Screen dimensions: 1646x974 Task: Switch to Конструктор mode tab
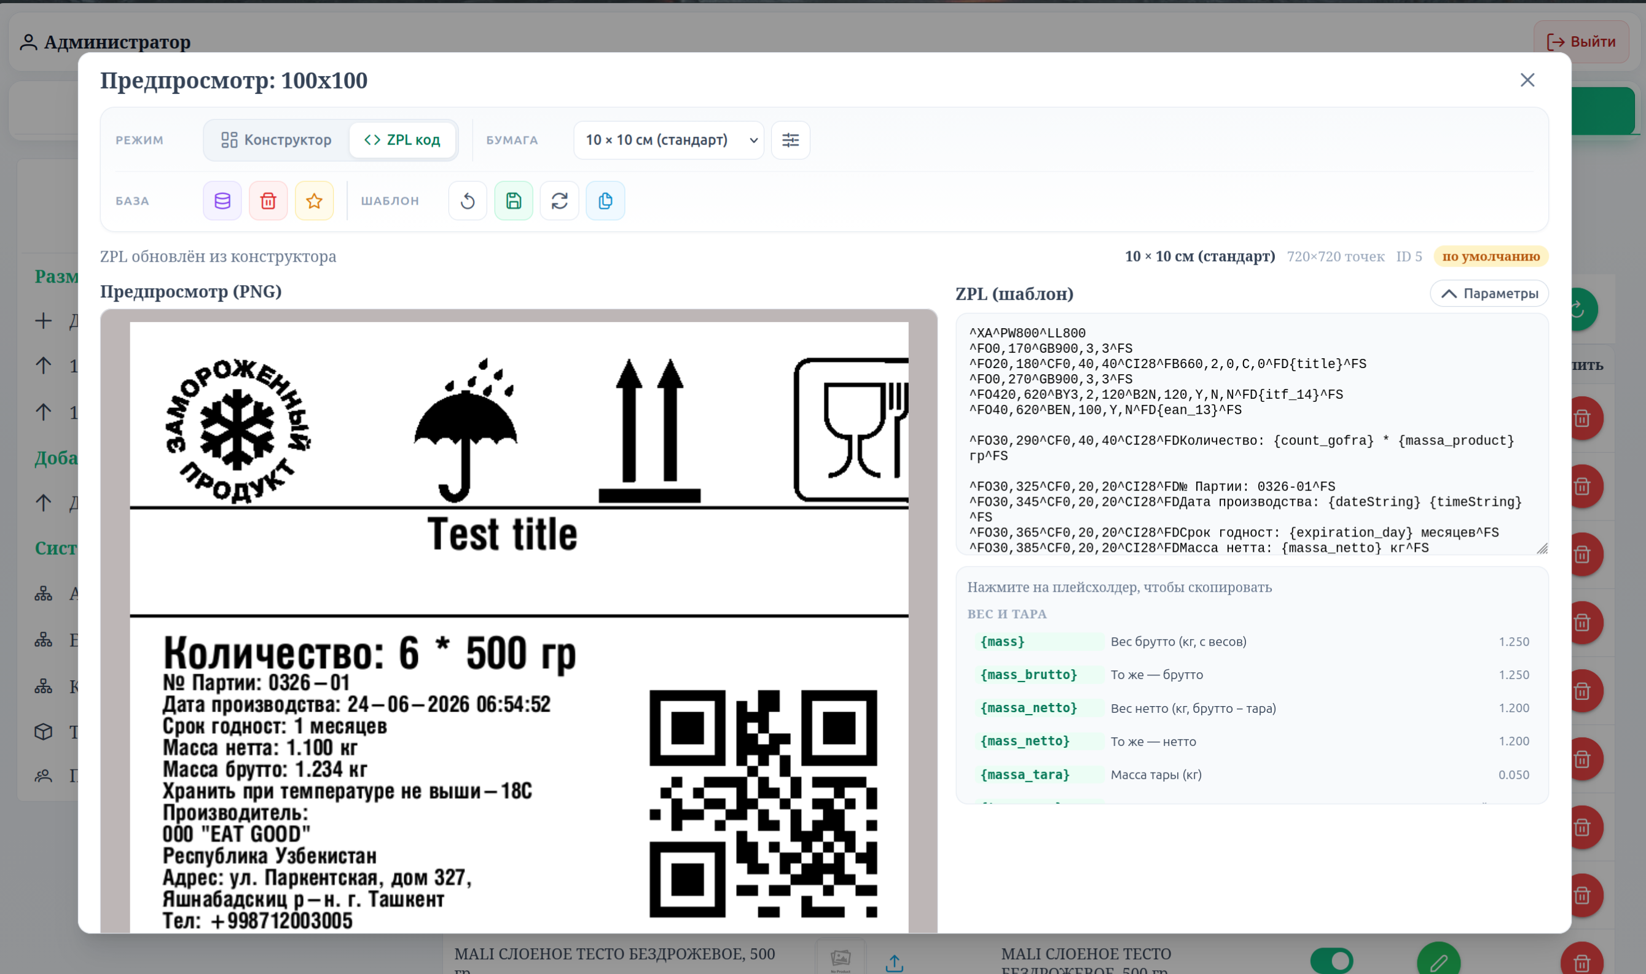pyautogui.click(x=276, y=139)
